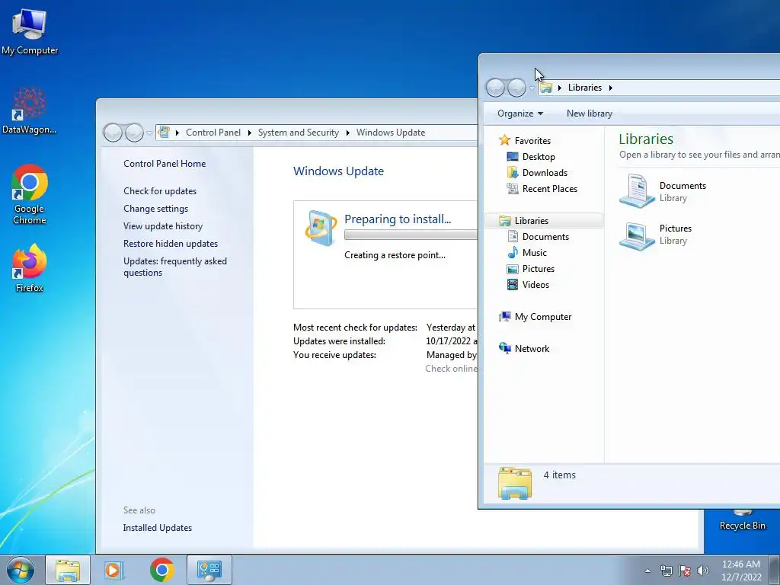Open recent pages dropdown in Control Panel
The width and height of the screenshot is (780, 585).
(x=149, y=133)
